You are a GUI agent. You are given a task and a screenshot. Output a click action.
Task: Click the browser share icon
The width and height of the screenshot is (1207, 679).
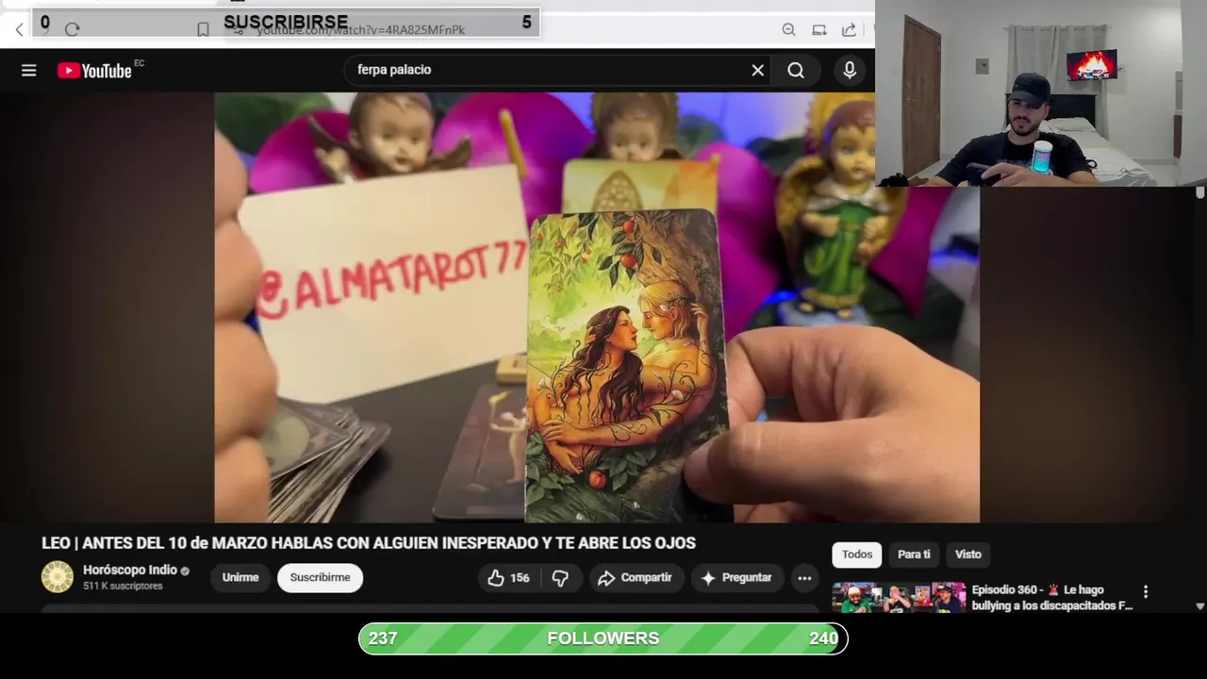pyautogui.click(x=849, y=30)
